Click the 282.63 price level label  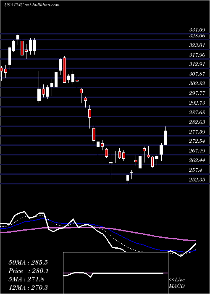coord(197,123)
